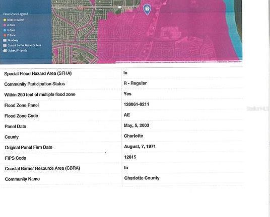Click the SFHA value 'In'
Image resolution: width=270 pixels, height=217 pixels.
coord(125,73)
